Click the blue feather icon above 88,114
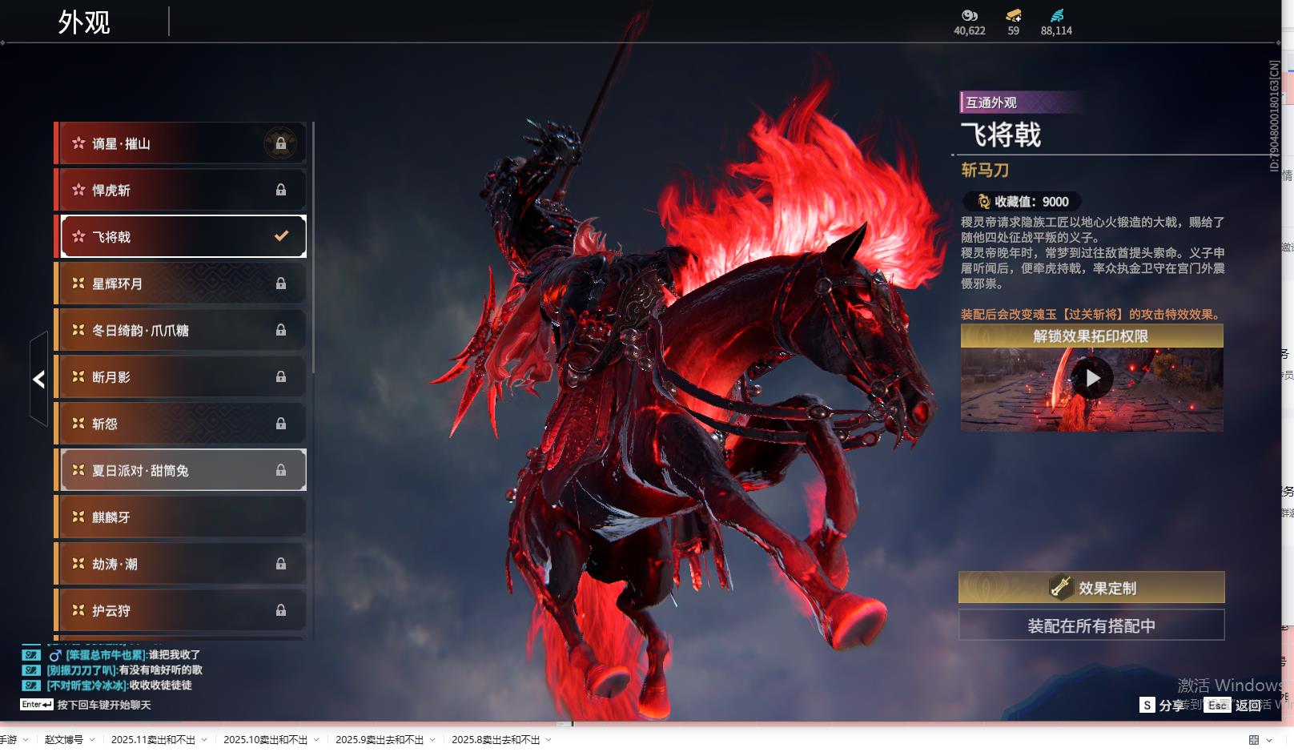The height and width of the screenshot is (752, 1294). [x=1057, y=15]
